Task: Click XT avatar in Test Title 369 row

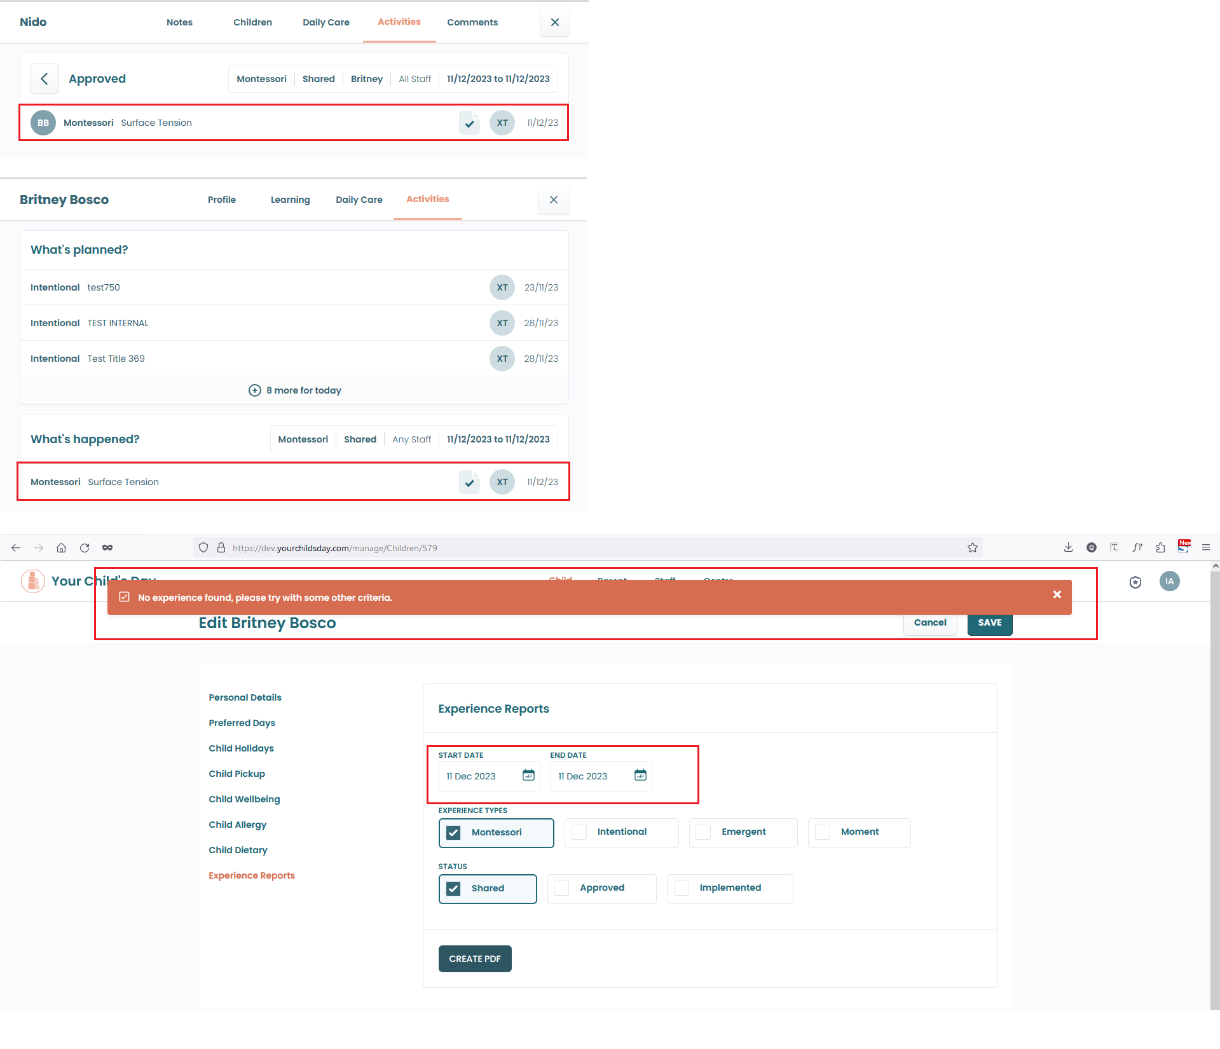Action: coord(502,359)
